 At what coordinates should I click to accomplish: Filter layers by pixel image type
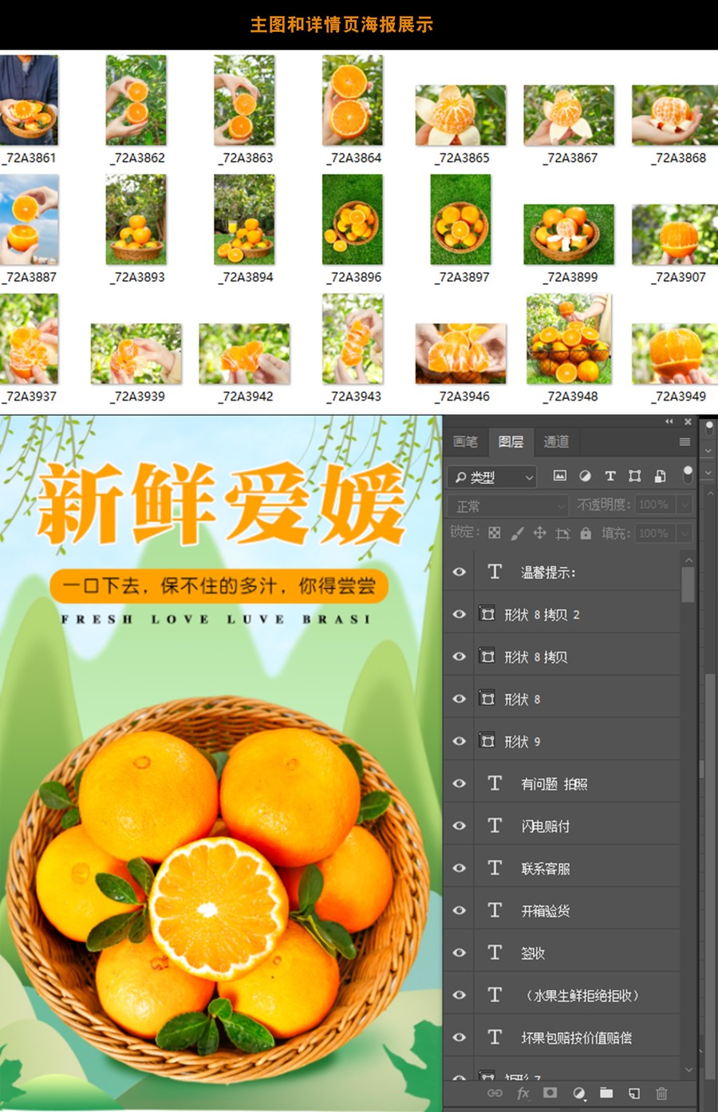560,476
